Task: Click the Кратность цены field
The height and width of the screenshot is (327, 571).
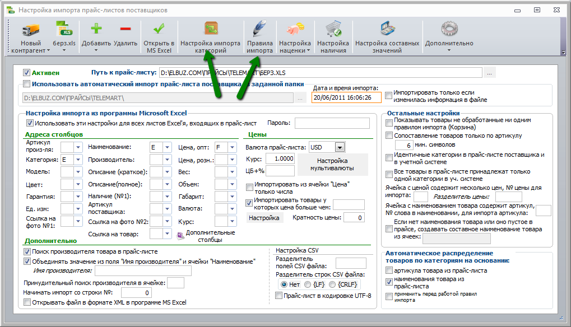Action: tap(354, 218)
